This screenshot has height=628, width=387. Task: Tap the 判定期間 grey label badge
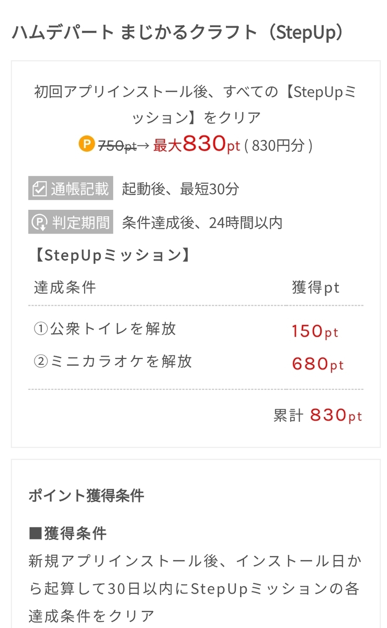point(71,222)
